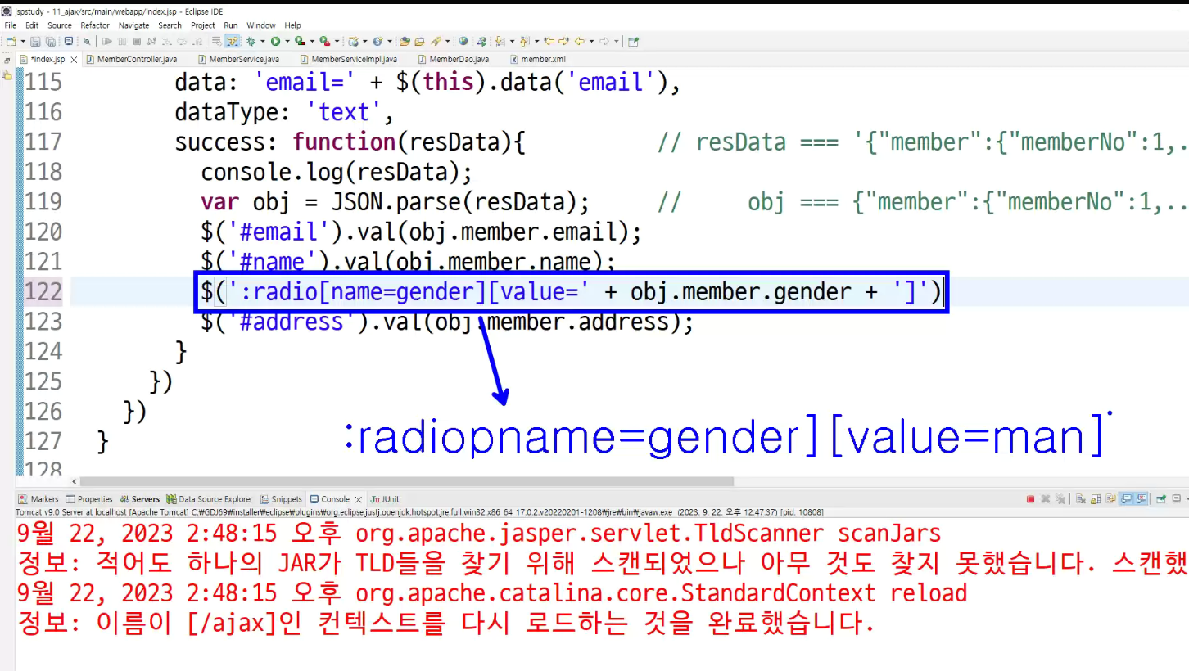Click the Previous Annotation icon
This screenshot has height=671, width=1189.
523,41
